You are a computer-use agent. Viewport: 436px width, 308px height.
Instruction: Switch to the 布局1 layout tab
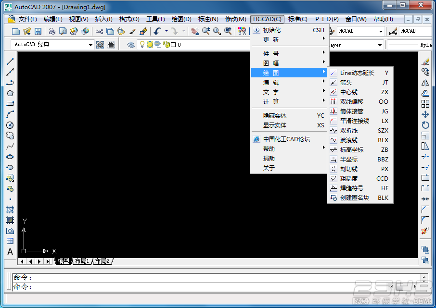(82, 261)
